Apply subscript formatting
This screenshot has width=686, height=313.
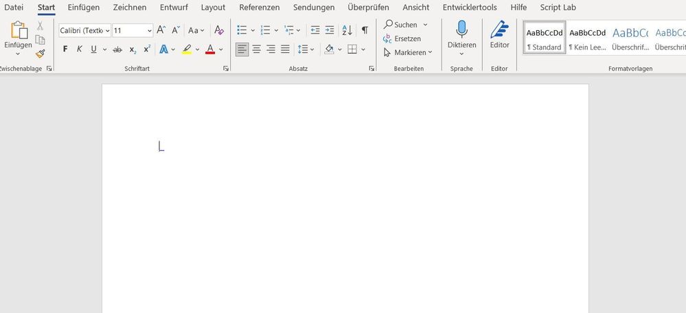(133, 49)
